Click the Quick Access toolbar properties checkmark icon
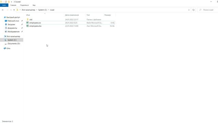The image size is (218, 123). coord(6,2)
